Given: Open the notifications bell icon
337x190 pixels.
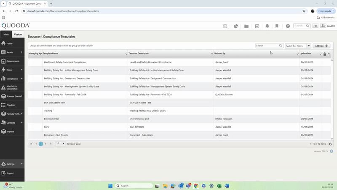Looking at the screenshot, I should [267, 26].
